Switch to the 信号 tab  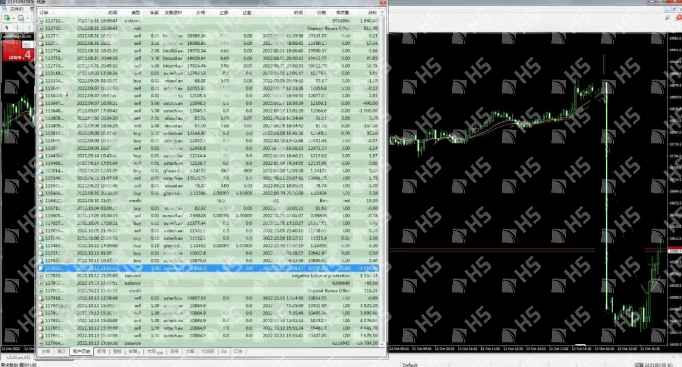pos(174,351)
